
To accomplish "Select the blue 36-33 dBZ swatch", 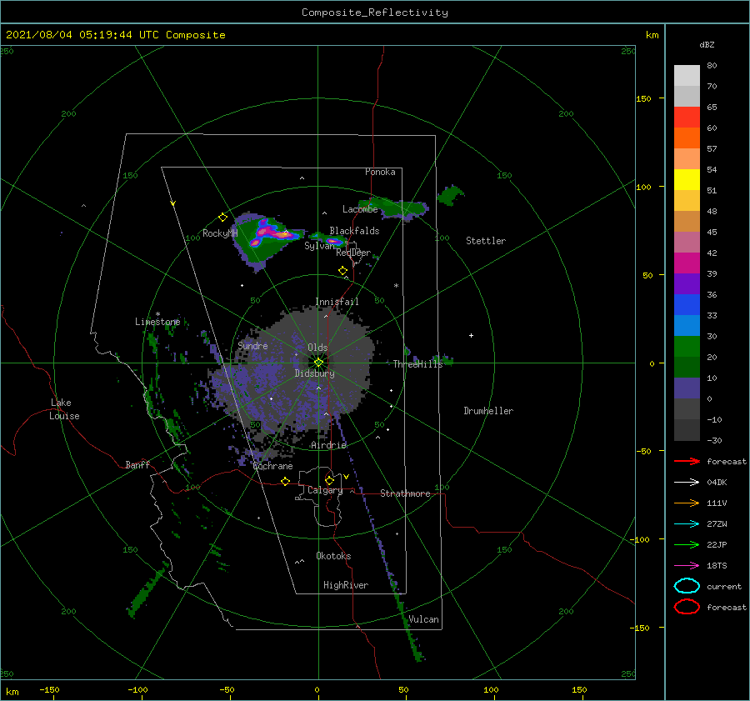I will 687,304.
